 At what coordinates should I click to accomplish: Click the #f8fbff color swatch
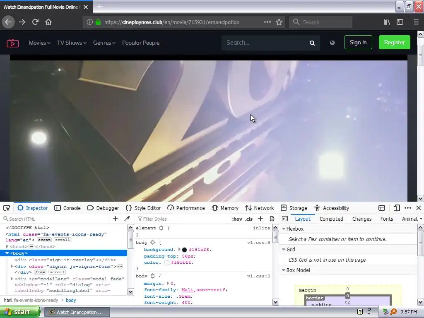pos(166,263)
